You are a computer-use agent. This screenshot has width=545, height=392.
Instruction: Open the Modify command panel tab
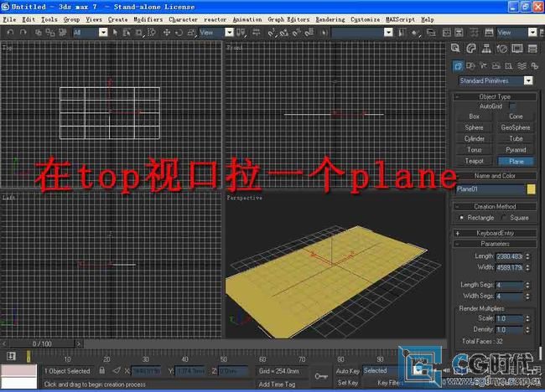(471, 49)
